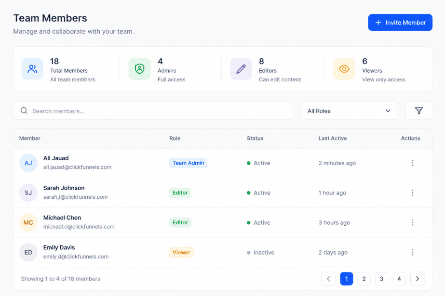Click Sarah Johnson's clickfunnels.com email address
The width and height of the screenshot is (445, 296).
[76, 197]
